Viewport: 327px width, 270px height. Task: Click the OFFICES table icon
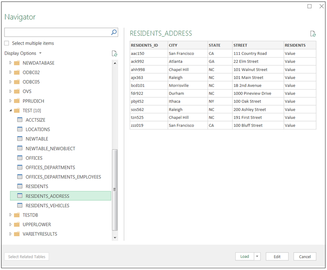click(x=20, y=158)
